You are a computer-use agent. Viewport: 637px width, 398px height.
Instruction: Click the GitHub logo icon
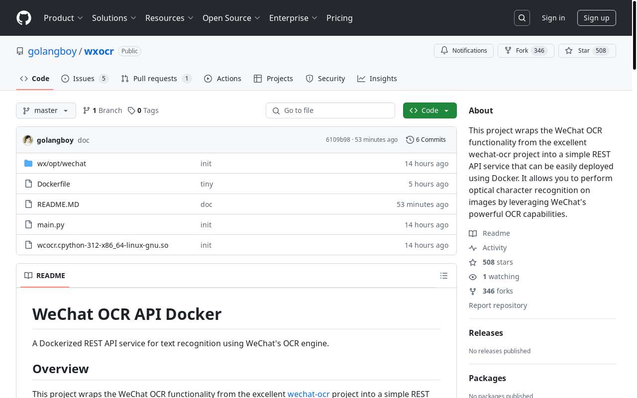click(x=23, y=18)
